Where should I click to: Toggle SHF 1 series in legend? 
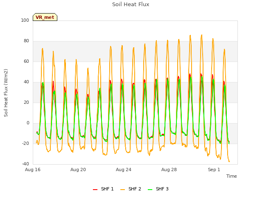click(103, 189)
